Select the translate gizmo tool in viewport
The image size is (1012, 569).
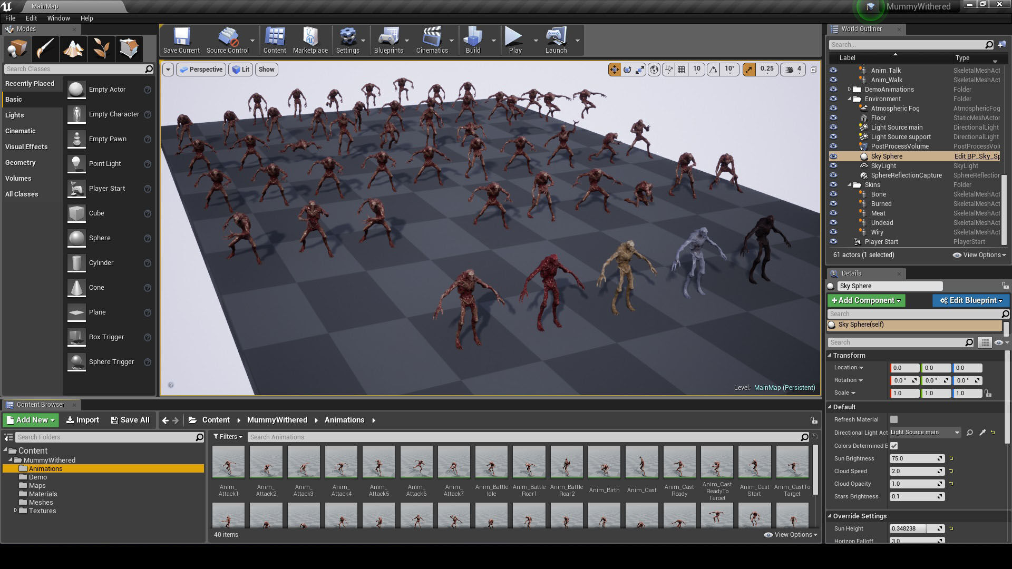pos(615,70)
